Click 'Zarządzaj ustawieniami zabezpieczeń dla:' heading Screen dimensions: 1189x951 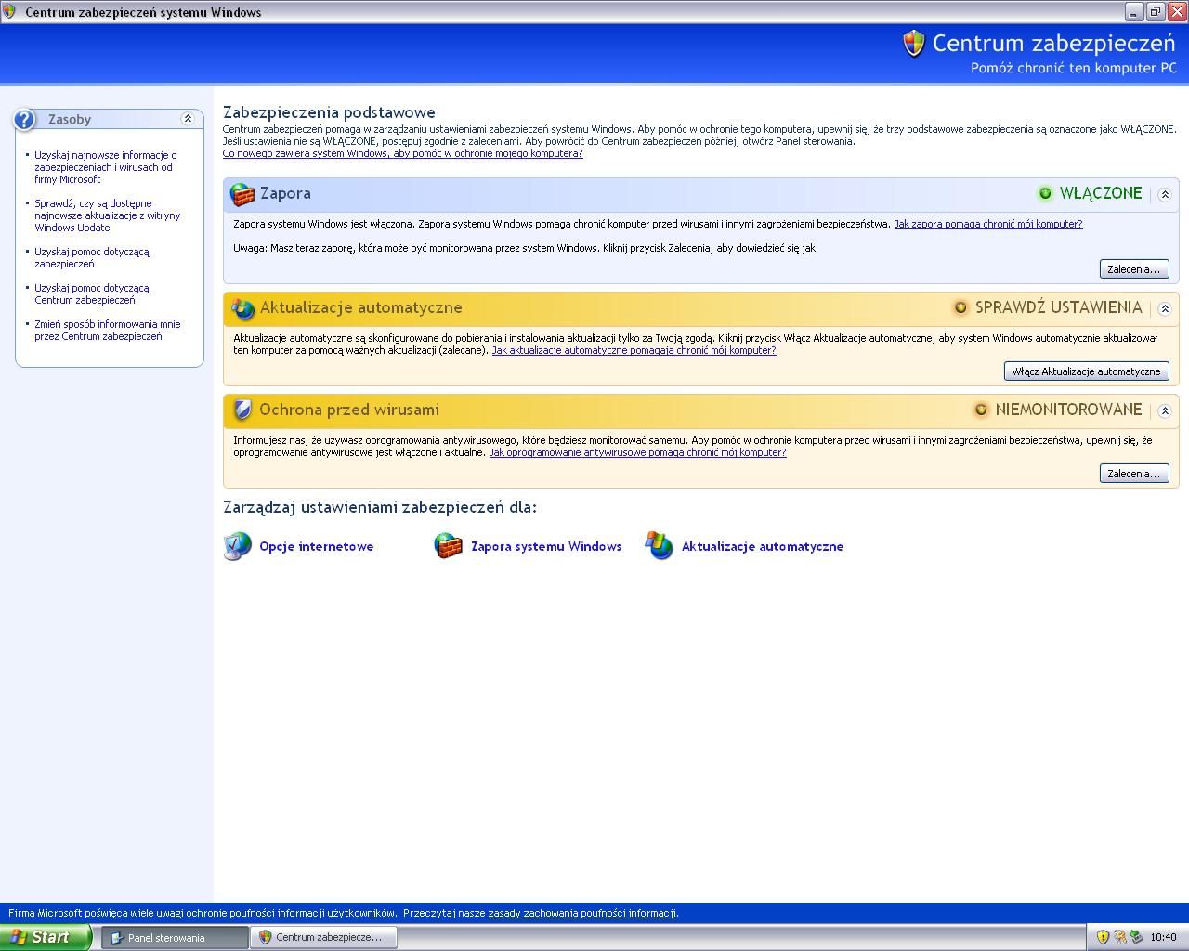click(x=380, y=507)
